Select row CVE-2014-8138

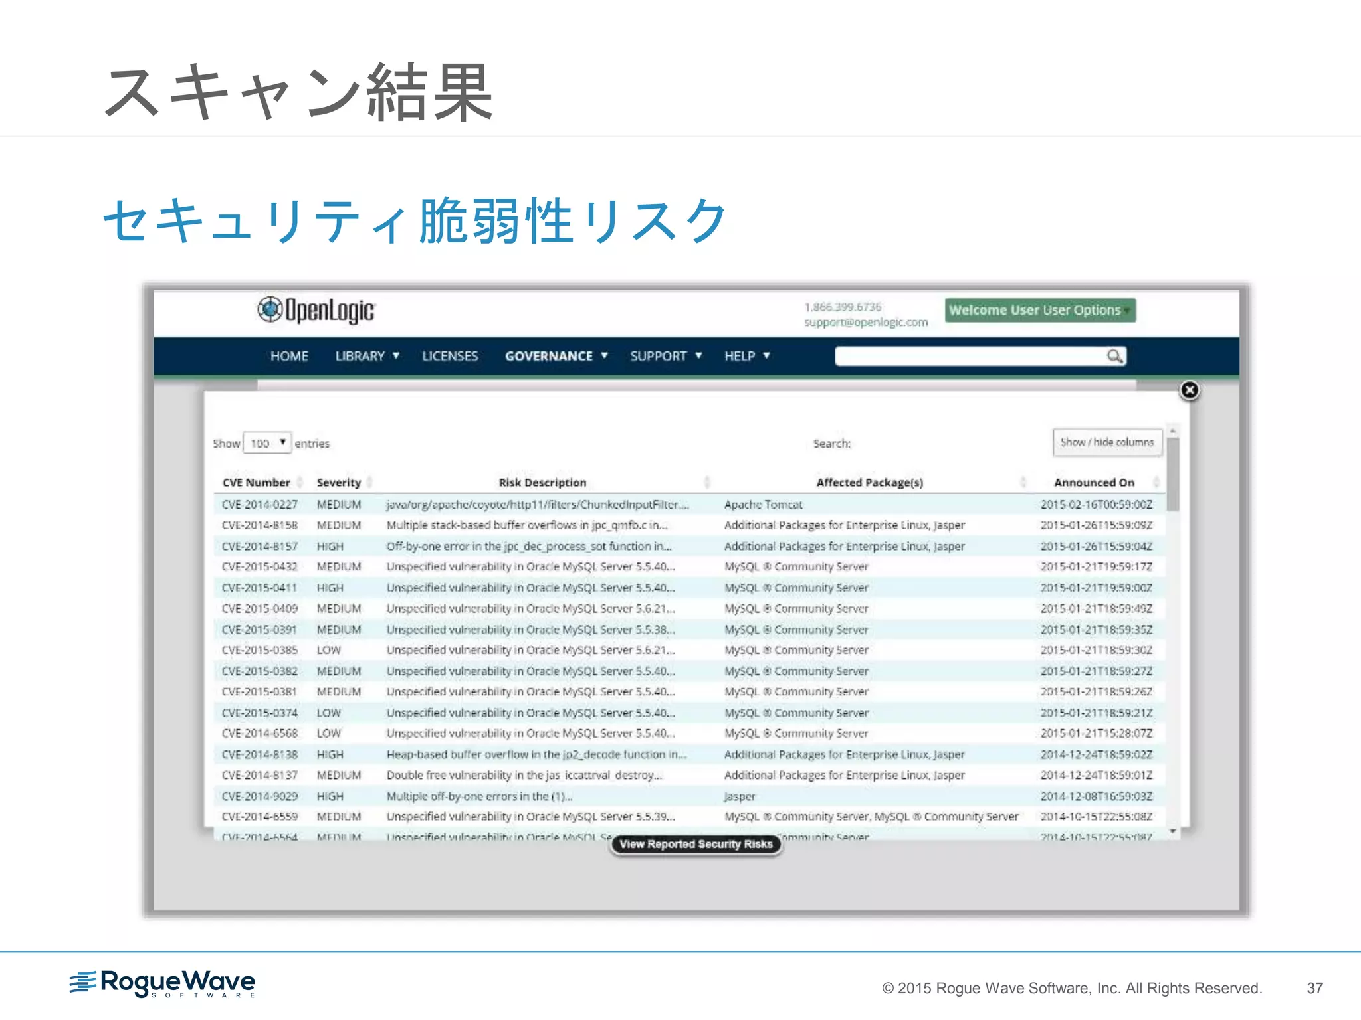[689, 754]
